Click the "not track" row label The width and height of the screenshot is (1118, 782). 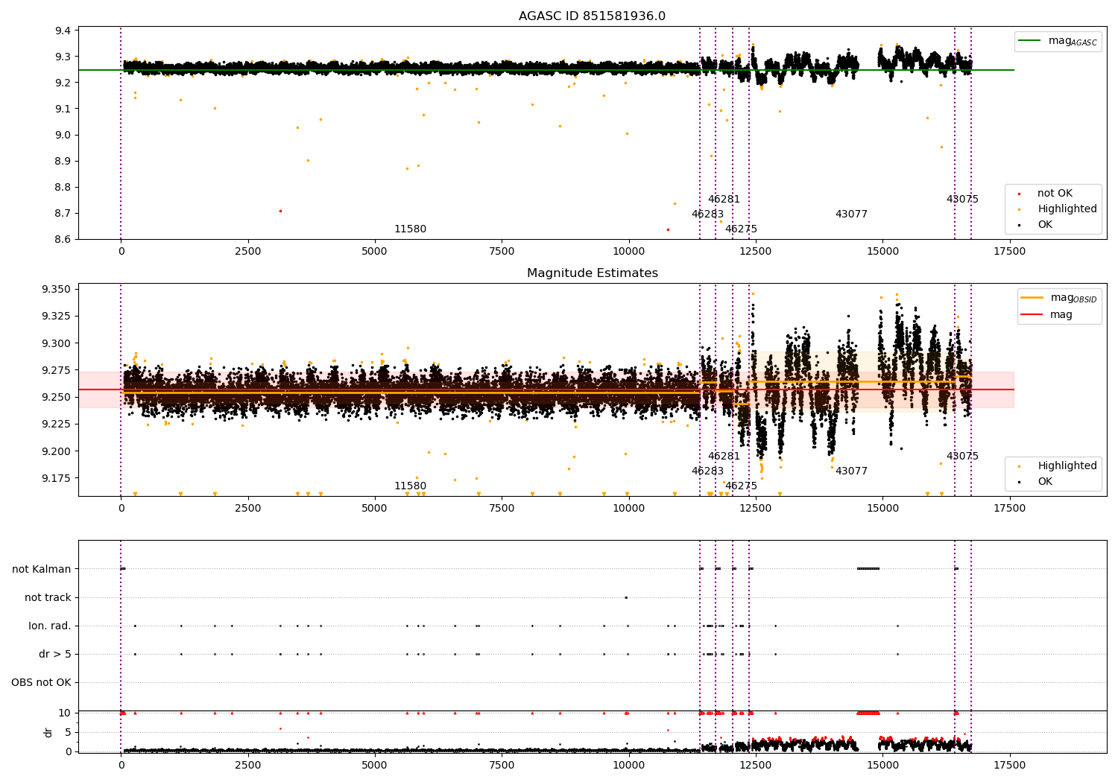tap(48, 598)
